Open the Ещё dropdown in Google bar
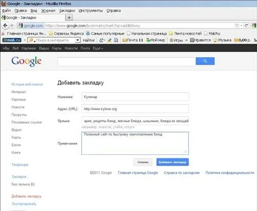This screenshot has width=257, height=211. (98, 48)
